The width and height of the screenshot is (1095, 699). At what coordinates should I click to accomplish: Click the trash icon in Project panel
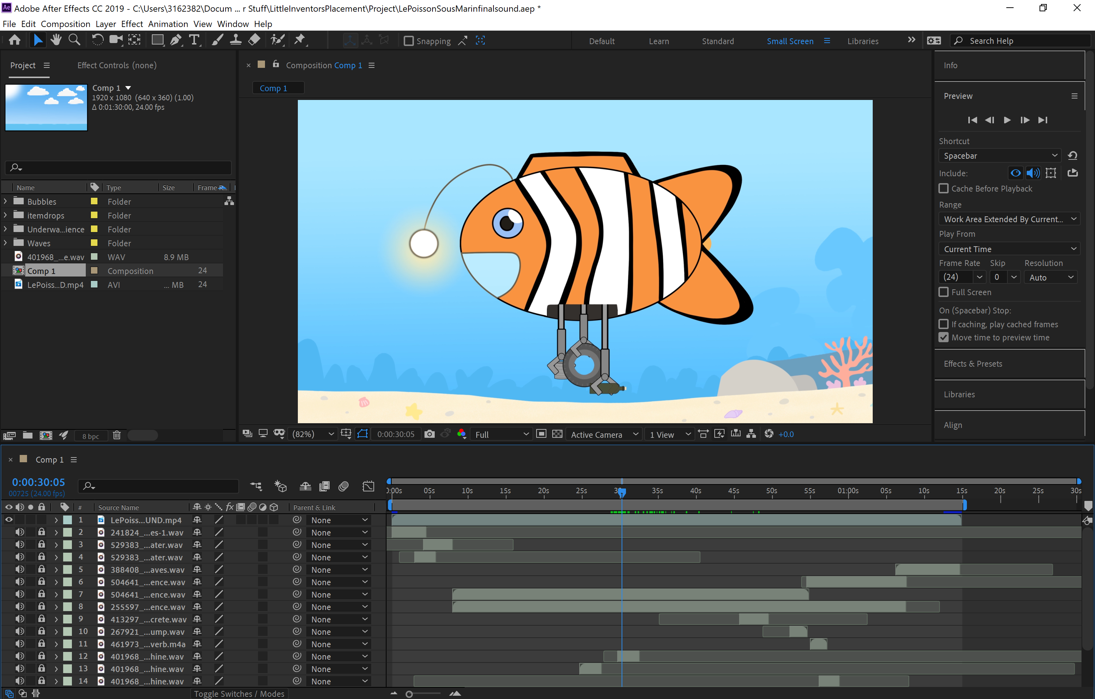pos(116,435)
